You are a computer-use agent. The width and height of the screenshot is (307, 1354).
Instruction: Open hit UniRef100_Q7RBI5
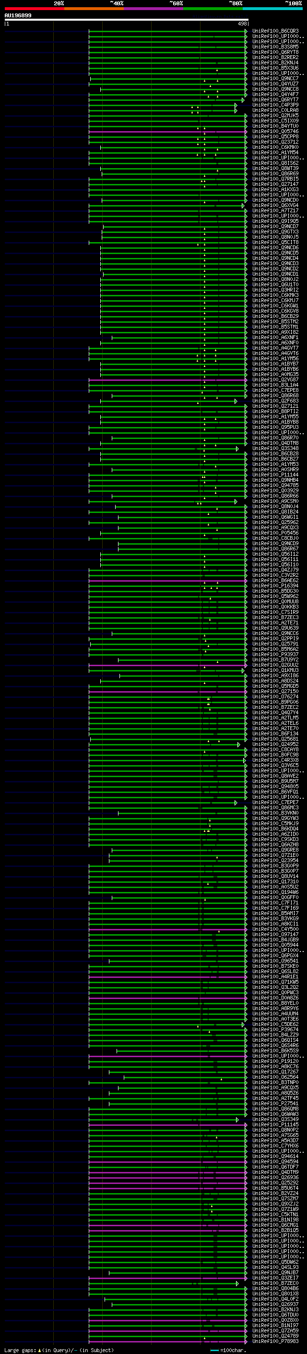[x=275, y=179]
